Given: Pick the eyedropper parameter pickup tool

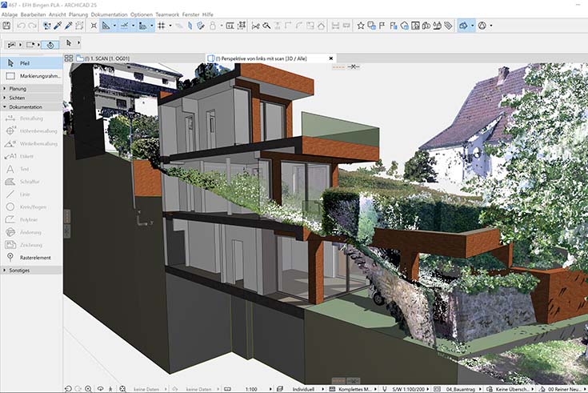Looking at the screenshot, I should point(57,26).
